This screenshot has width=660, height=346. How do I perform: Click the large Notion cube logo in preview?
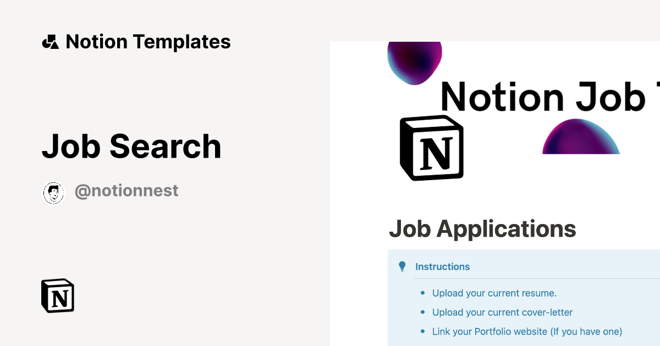432,148
